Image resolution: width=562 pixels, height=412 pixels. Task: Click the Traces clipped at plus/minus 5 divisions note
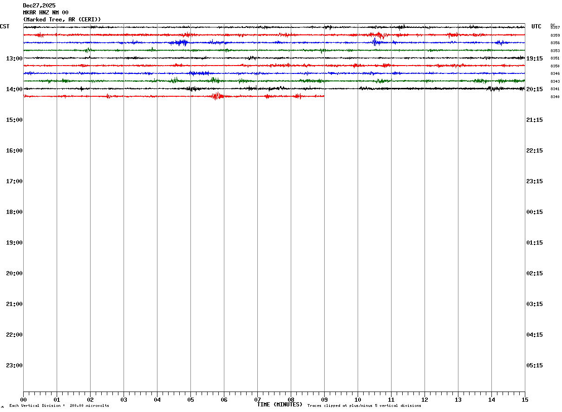pyautogui.click(x=364, y=406)
